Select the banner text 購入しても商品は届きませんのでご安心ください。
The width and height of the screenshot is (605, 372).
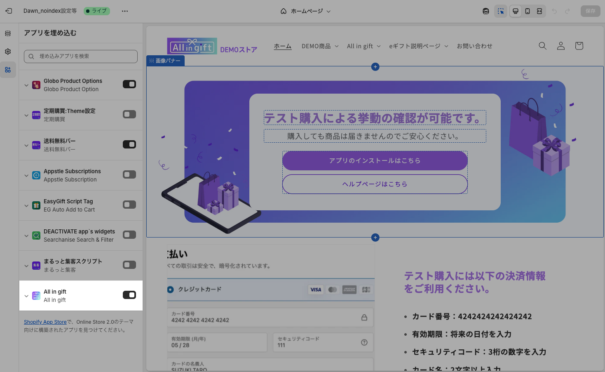pos(375,136)
